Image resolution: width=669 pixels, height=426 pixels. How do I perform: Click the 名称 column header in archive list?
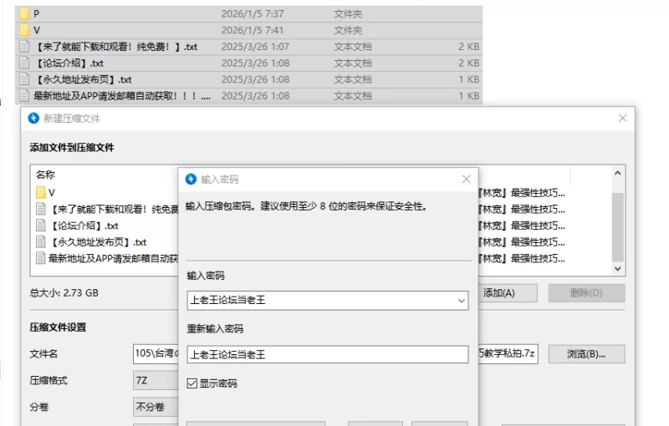coord(46,175)
